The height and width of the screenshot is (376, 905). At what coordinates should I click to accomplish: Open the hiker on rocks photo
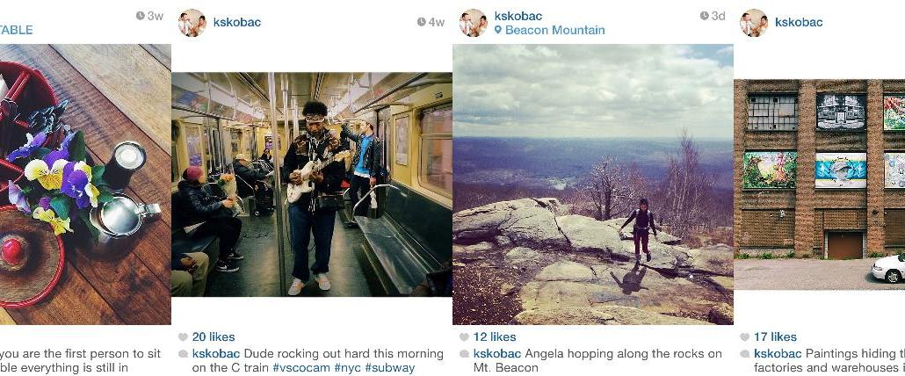point(593,184)
